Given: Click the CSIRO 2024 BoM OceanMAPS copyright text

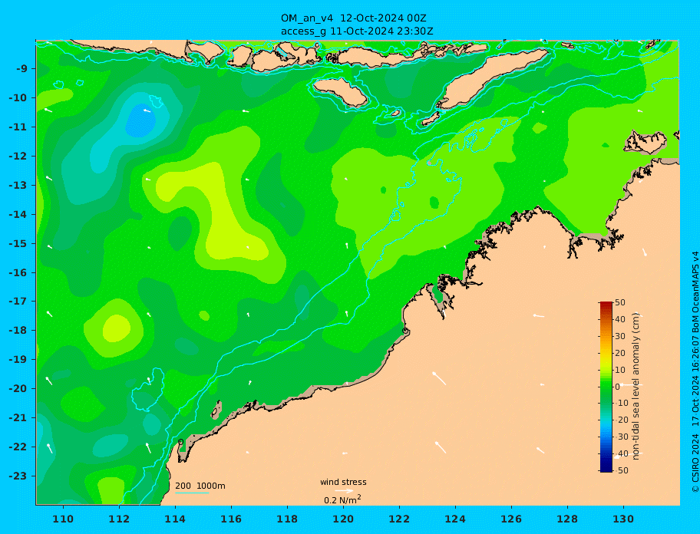Looking at the screenshot, I should pyautogui.click(x=695, y=372).
